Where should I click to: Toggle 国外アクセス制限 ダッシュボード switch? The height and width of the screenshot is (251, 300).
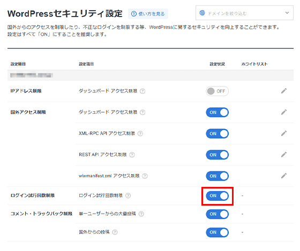(217, 112)
